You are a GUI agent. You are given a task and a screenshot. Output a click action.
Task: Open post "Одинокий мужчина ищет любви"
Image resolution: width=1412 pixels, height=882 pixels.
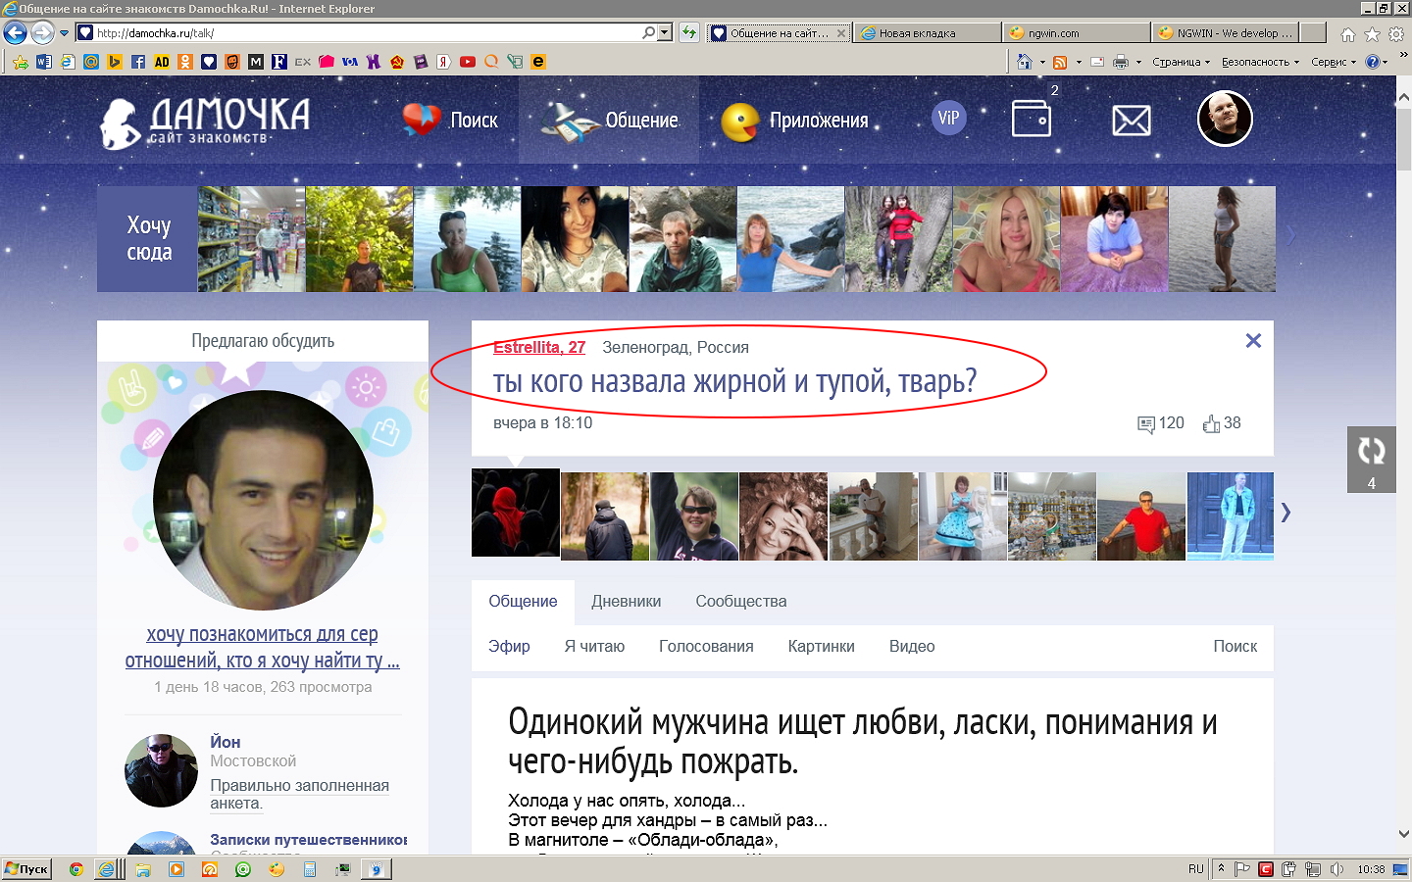(x=863, y=742)
